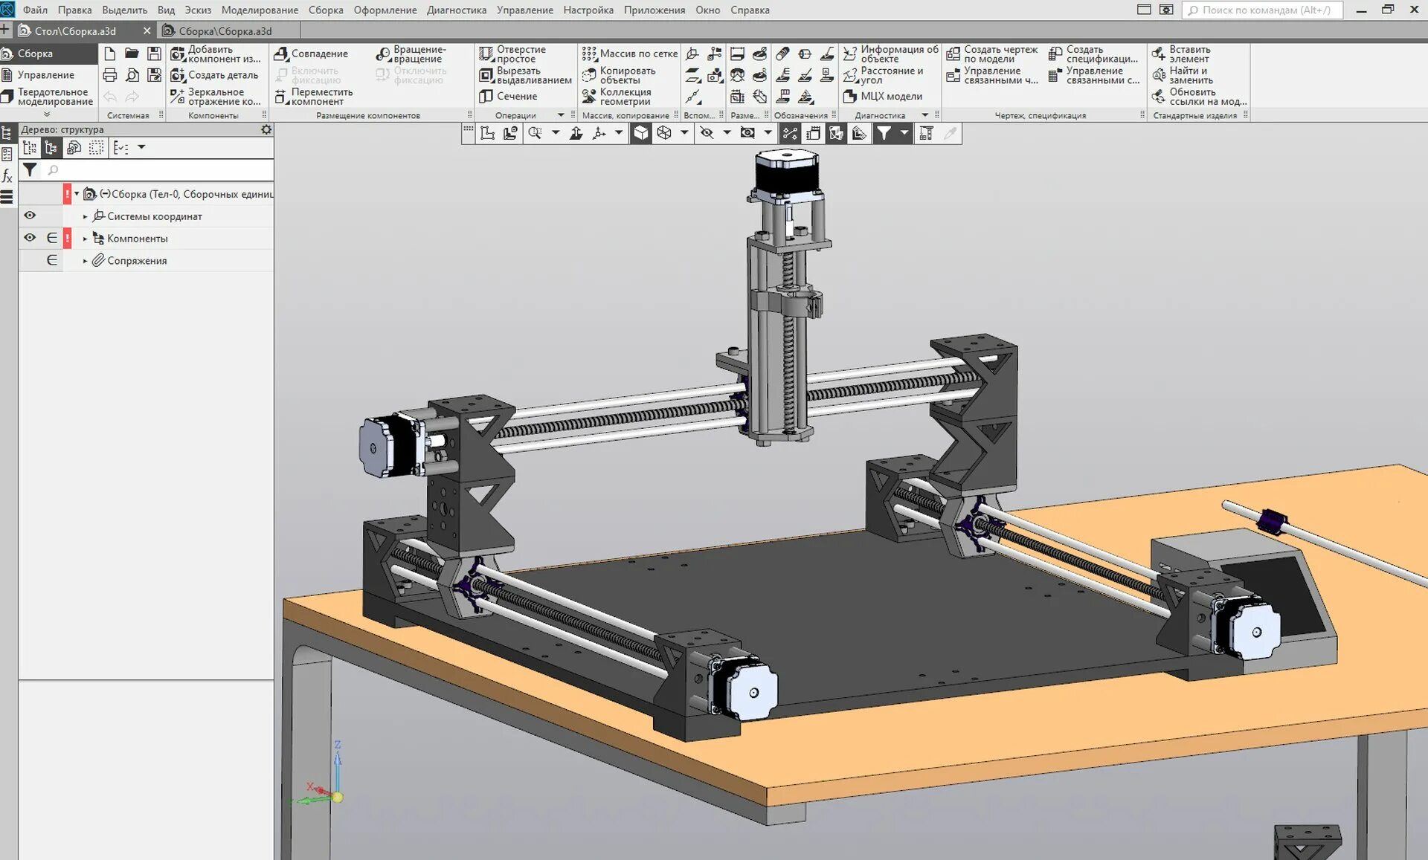Click the tree panel settings gear icon
This screenshot has height=860, width=1428.
[x=266, y=129]
